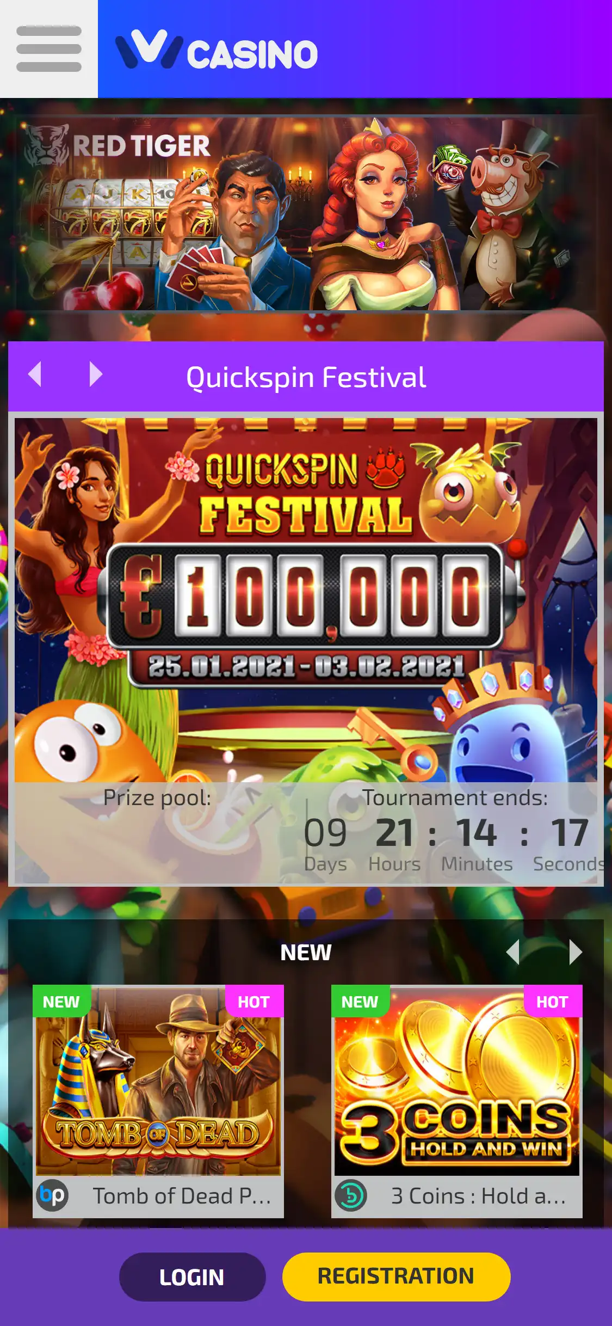612x1326 pixels.
Task: Open the NEW games section heading
Action: tap(306, 953)
